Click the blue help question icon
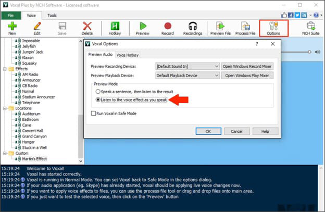The width and height of the screenshot is (325, 212). (x=316, y=15)
